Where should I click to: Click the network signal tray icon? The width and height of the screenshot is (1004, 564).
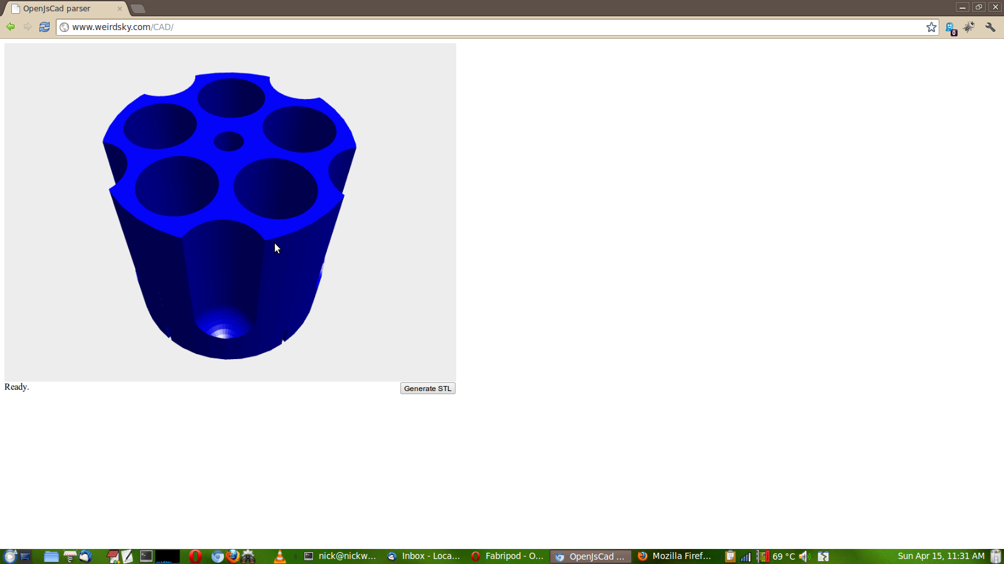pos(745,556)
